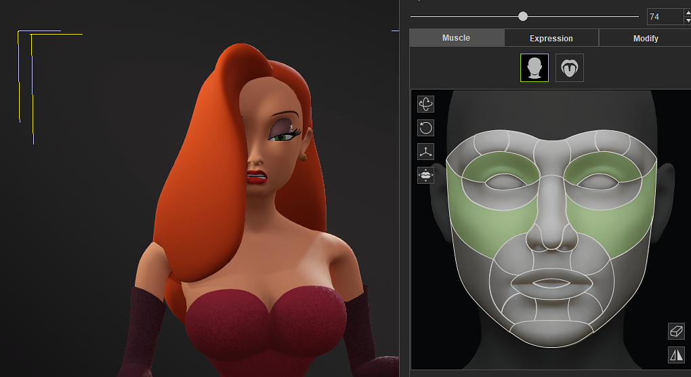Increase value with the up stepper arrow
This screenshot has height=377, width=691.
click(688, 13)
